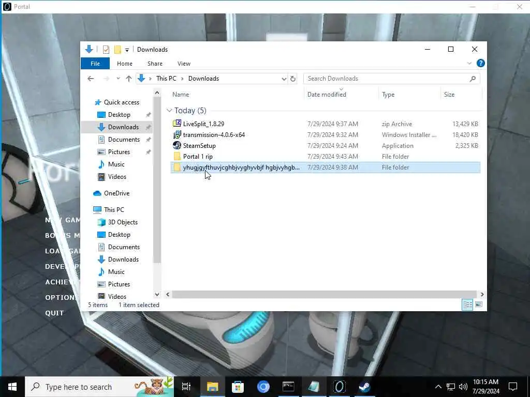Go up one folder level arrow
Viewport: 530px width, 397px height.
128,79
